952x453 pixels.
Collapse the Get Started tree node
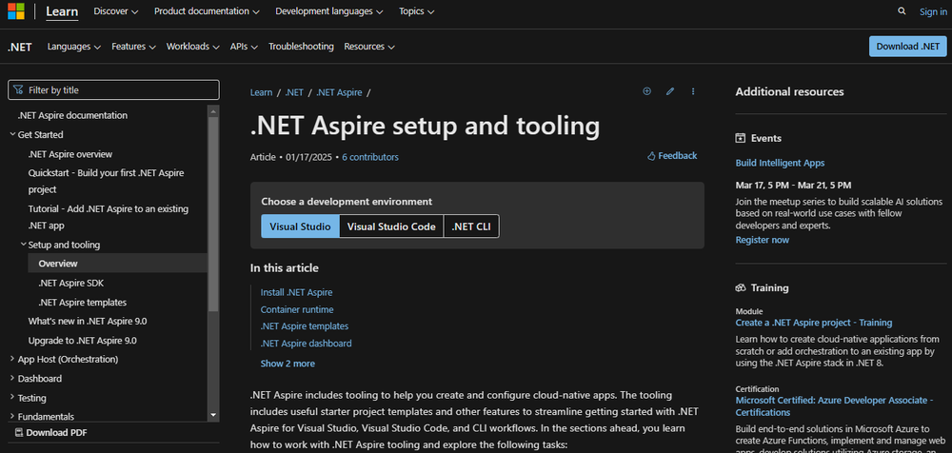point(12,134)
